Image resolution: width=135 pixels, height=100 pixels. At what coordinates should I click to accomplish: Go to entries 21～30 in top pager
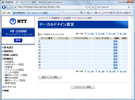pyautogui.click(x=101, y=34)
